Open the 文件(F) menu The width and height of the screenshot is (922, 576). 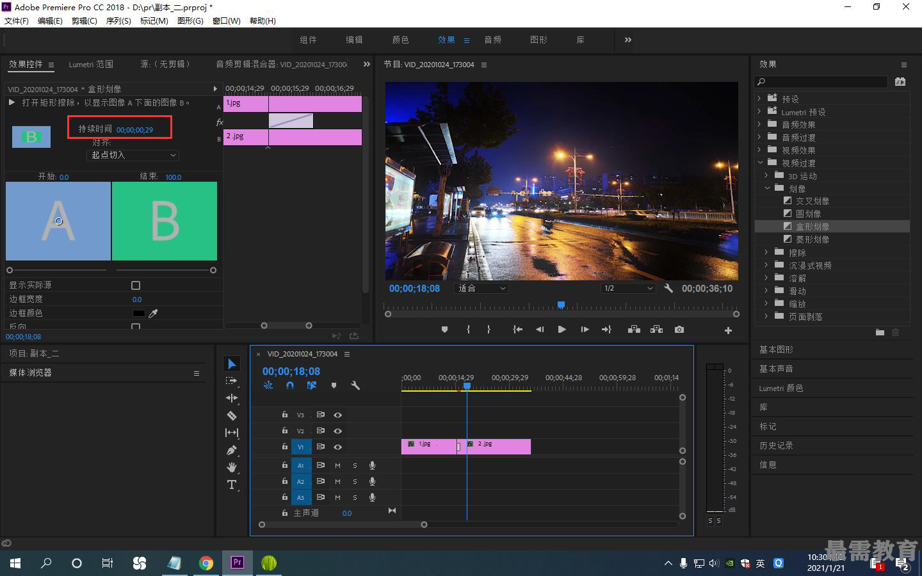[17, 21]
